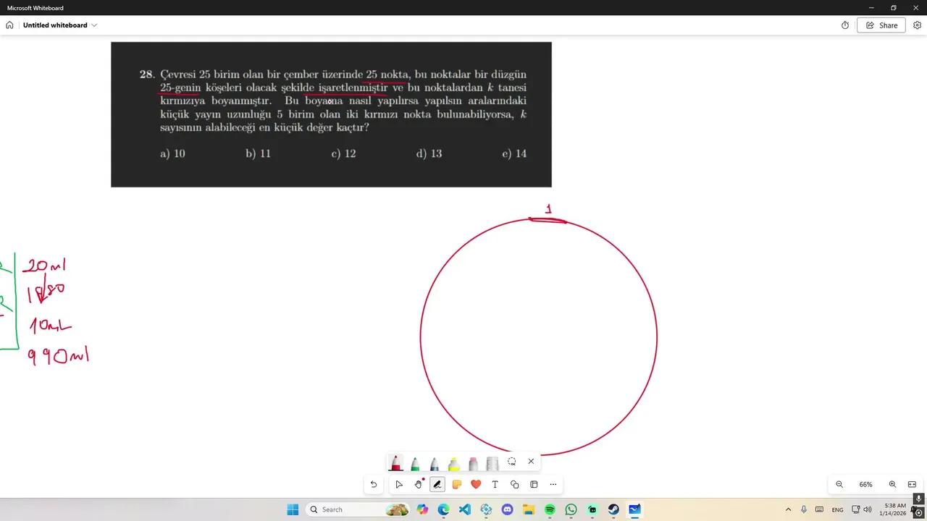The width and height of the screenshot is (927, 521).
Task: Open more toolbar options
Action: point(553,484)
